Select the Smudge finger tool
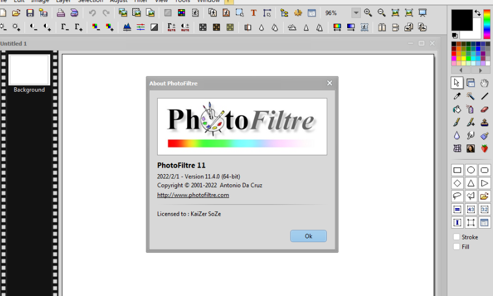 pos(470,135)
